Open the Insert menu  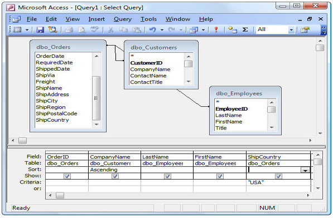pyautogui.click(x=96, y=19)
